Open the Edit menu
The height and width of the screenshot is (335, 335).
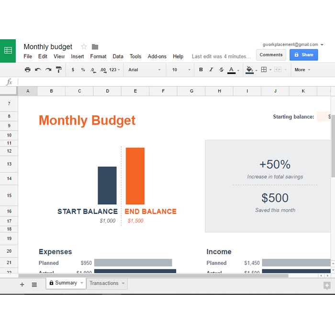(x=43, y=56)
